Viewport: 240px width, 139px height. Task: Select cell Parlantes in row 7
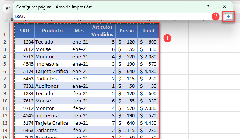pos(52,79)
